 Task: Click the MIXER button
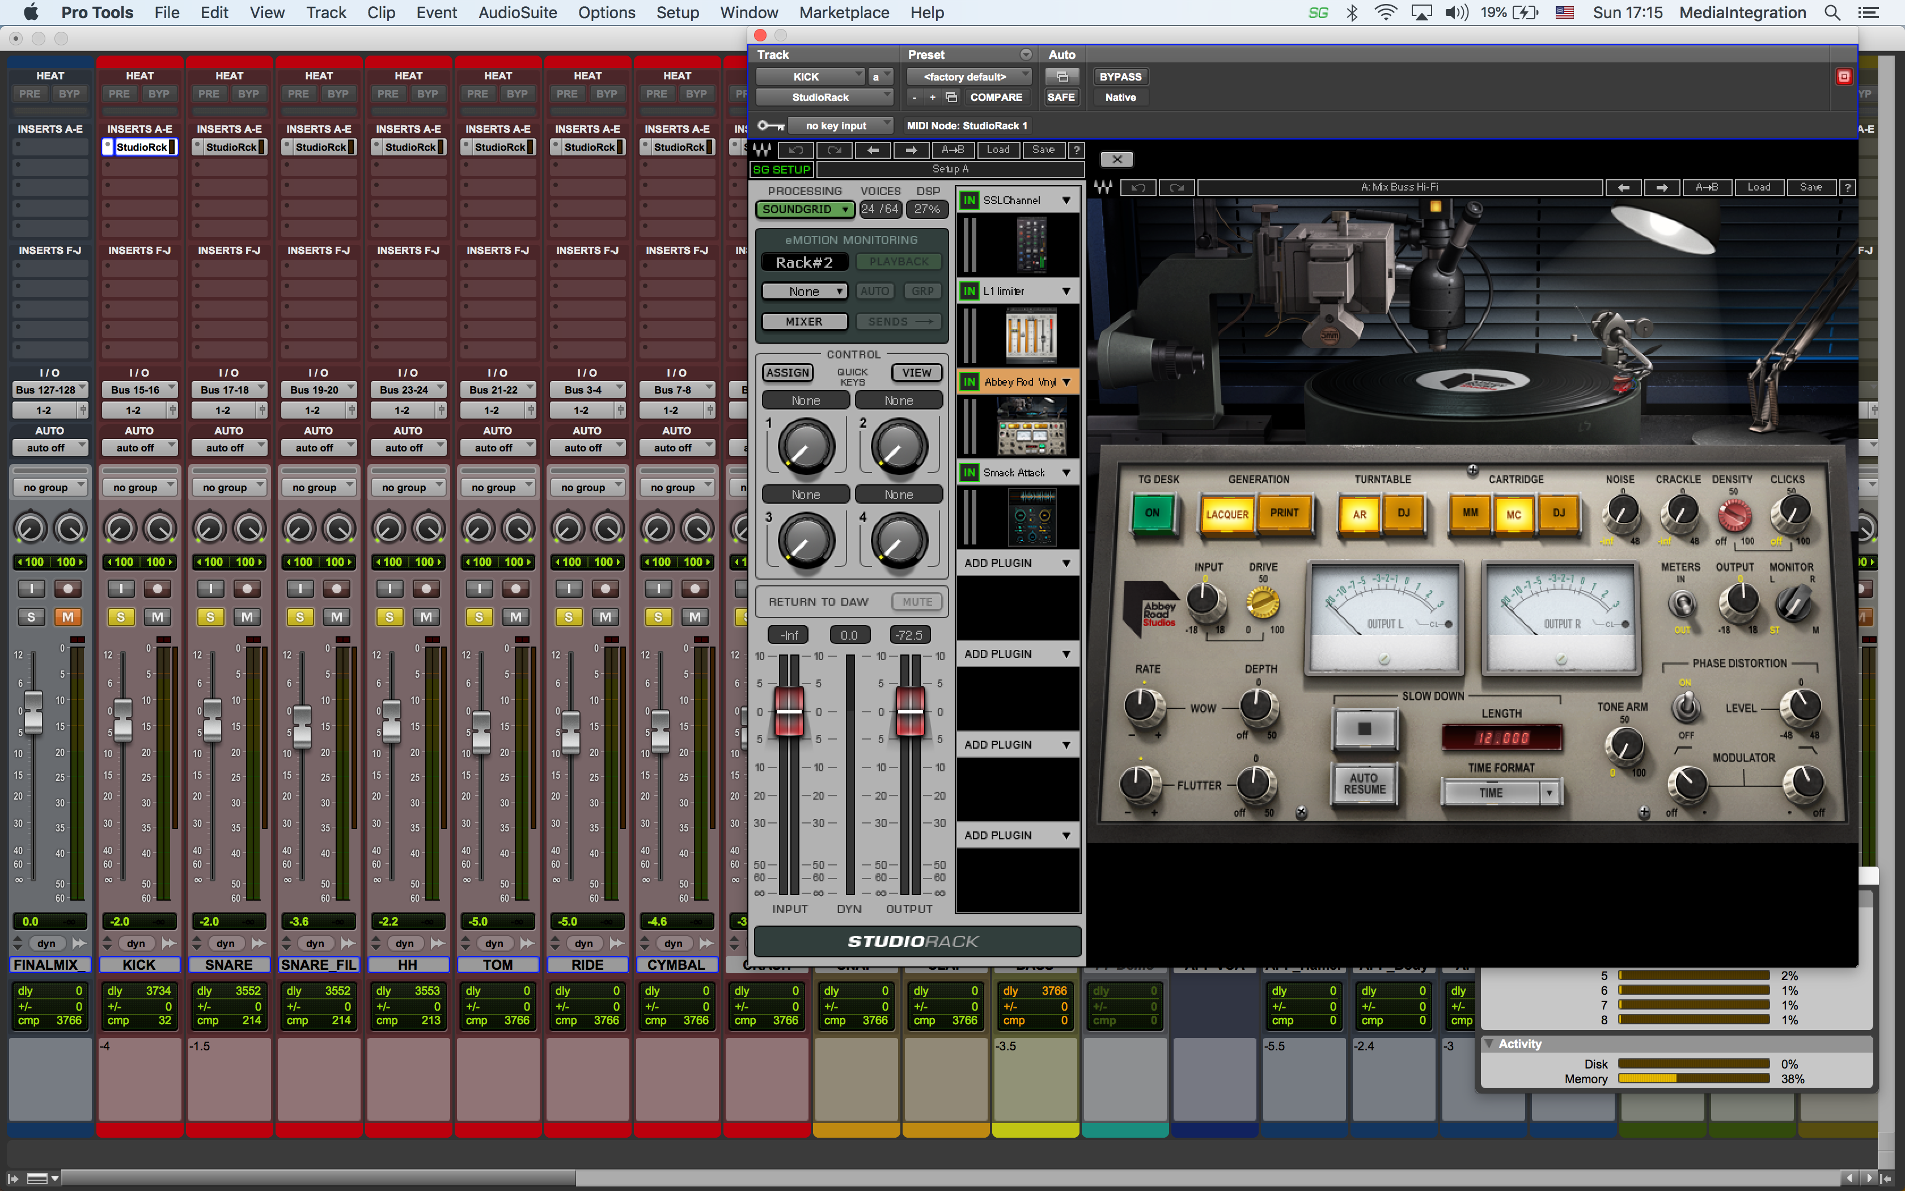tap(805, 322)
